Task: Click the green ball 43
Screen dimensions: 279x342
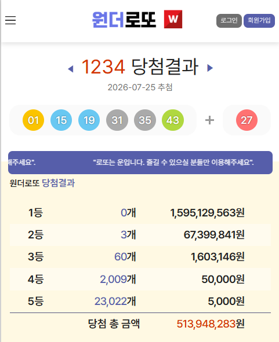Action: [x=173, y=120]
